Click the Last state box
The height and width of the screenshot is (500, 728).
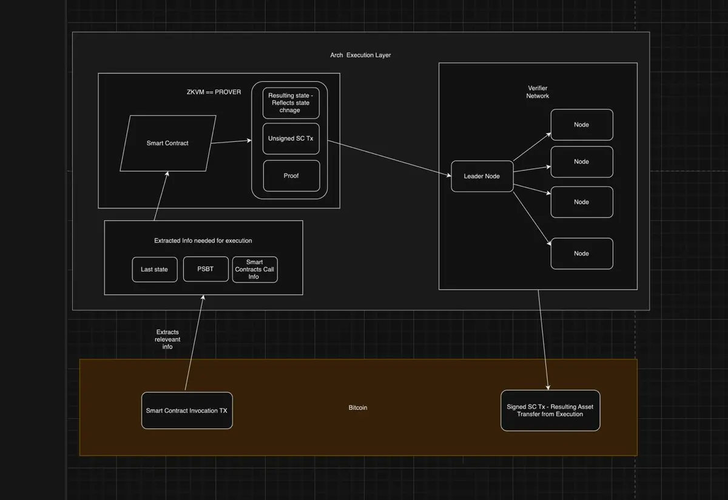coord(154,269)
